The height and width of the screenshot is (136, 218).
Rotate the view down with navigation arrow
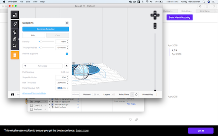pyautogui.click(x=155, y=18)
